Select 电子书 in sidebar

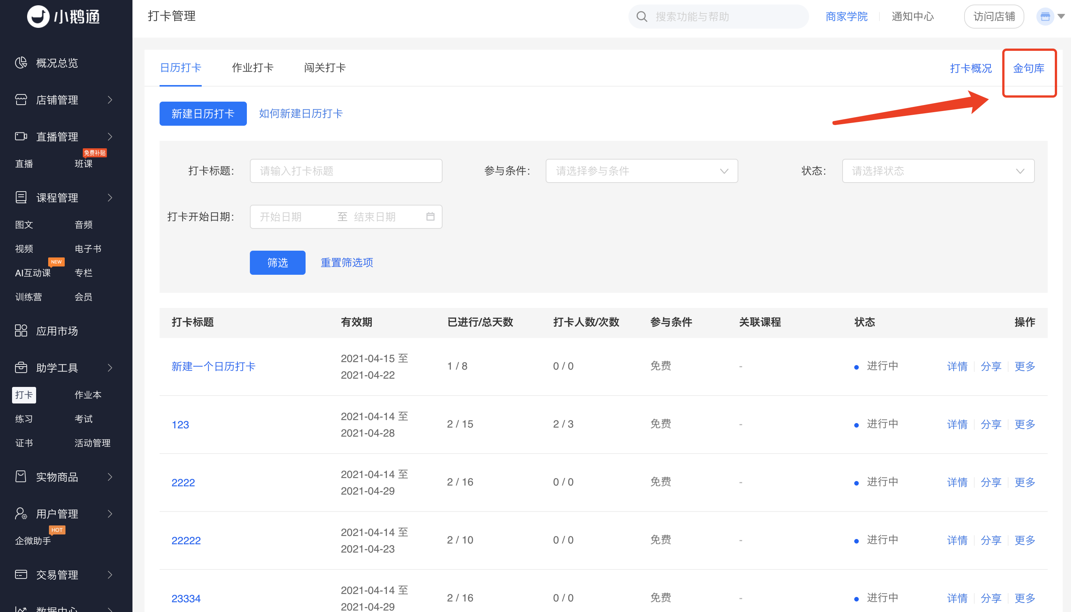(88, 249)
